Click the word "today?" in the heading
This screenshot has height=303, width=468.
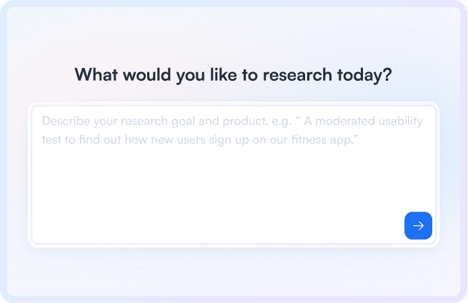tap(364, 75)
